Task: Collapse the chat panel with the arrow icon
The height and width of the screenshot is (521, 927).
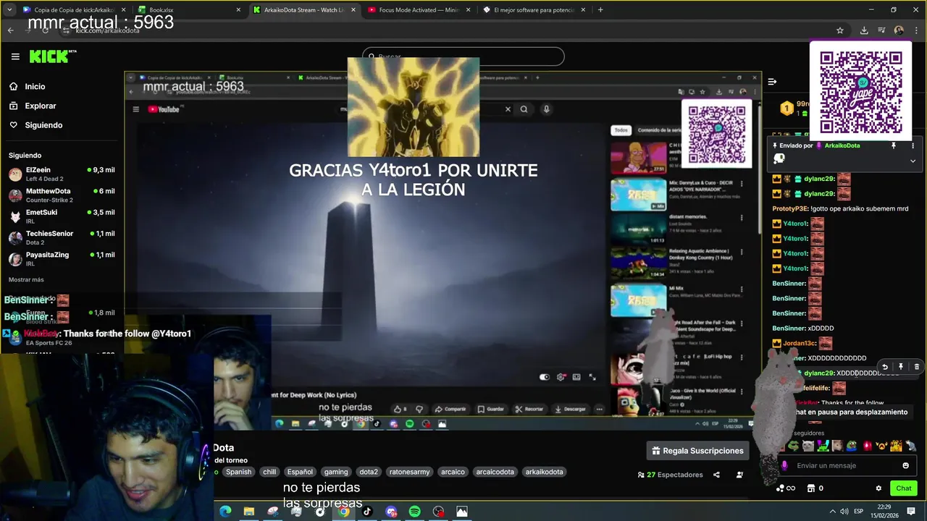Action: (772, 82)
